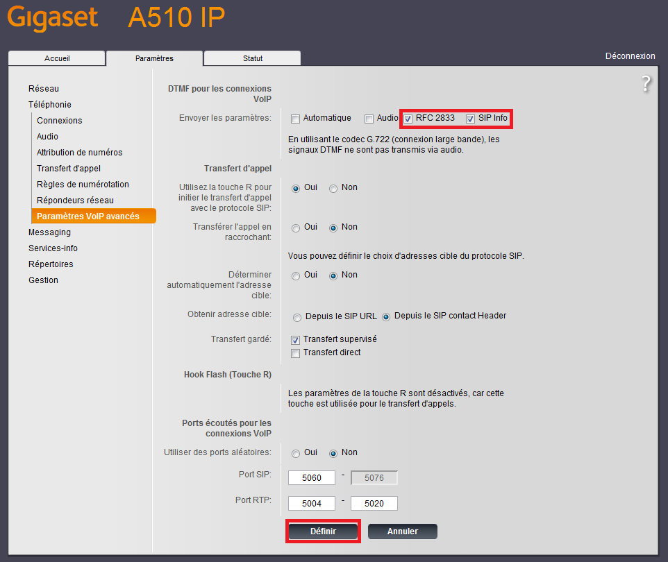
Task: Open Règles de numérotation
Action: pyautogui.click(x=83, y=185)
